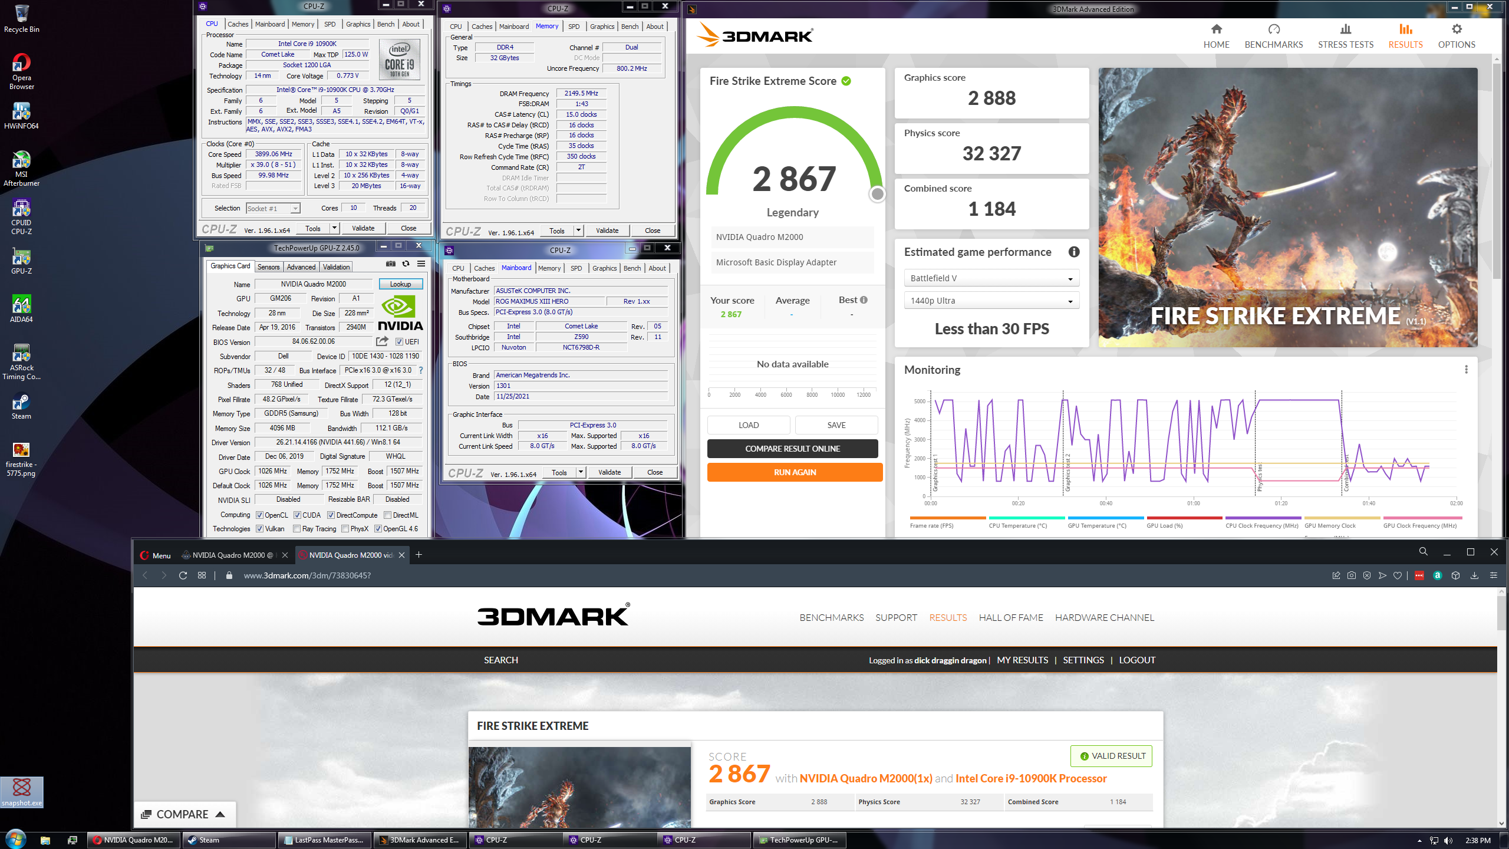Open Opera Menu button
The image size is (1509, 849).
pyautogui.click(x=156, y=555)
